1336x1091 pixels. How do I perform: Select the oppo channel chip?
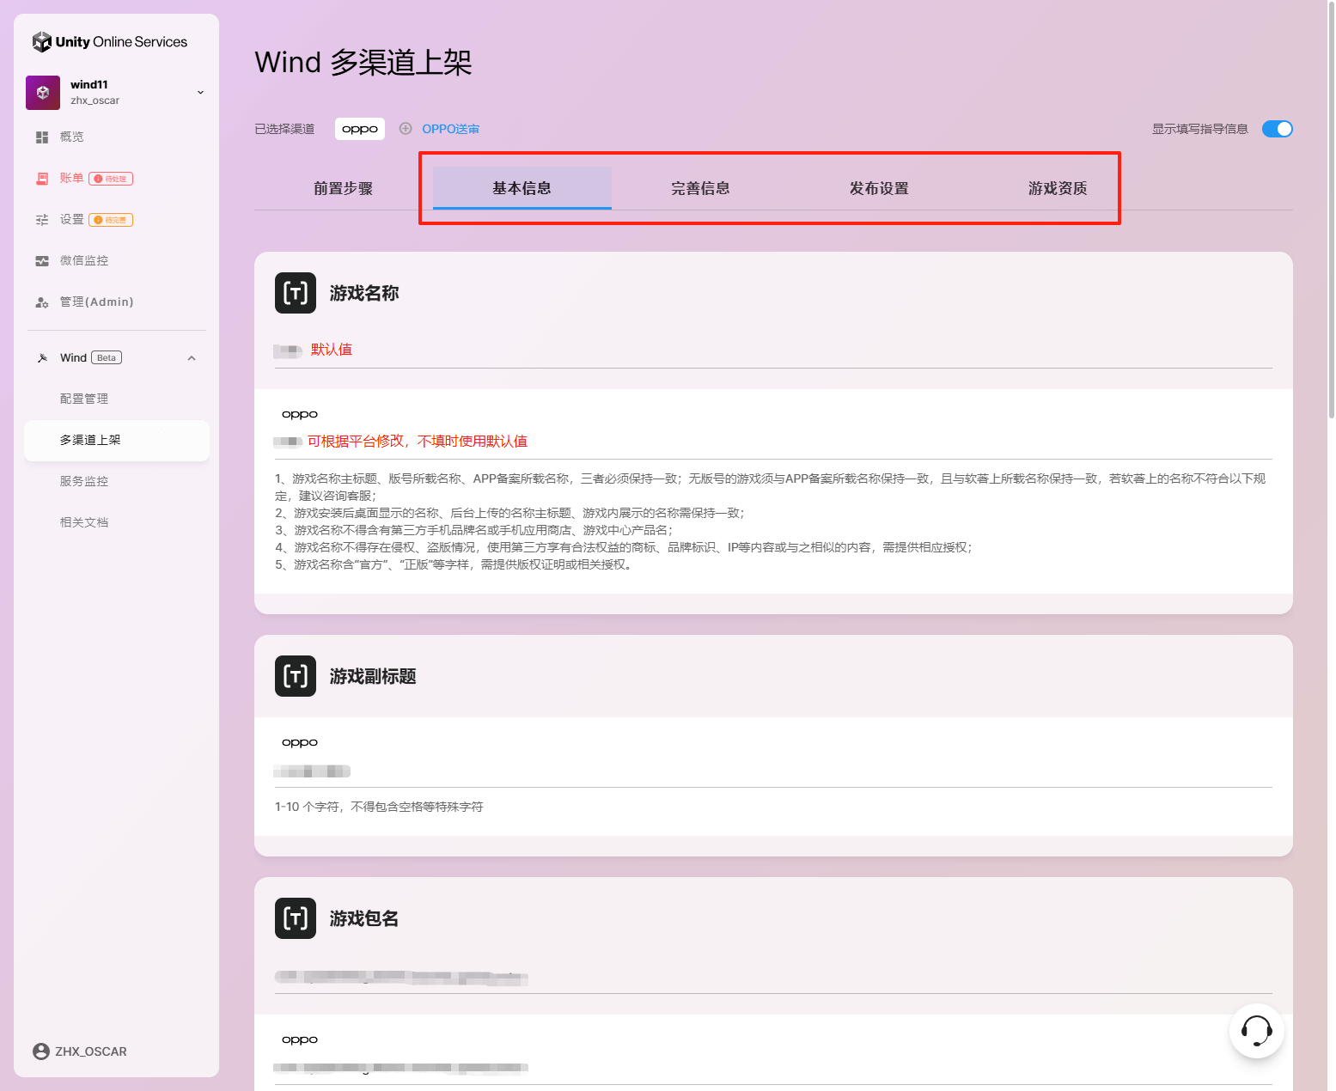360,129
